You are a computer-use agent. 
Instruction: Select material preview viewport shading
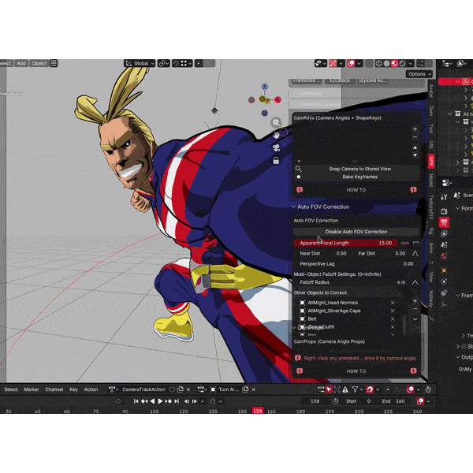(394, 63)
